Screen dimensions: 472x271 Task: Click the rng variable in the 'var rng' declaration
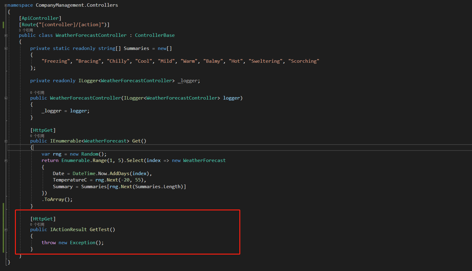click(57, 154)
